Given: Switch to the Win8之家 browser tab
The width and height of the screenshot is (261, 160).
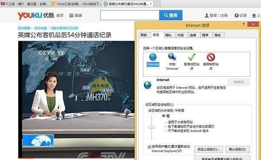Looking at the screenshot, I should click(77, 3).
